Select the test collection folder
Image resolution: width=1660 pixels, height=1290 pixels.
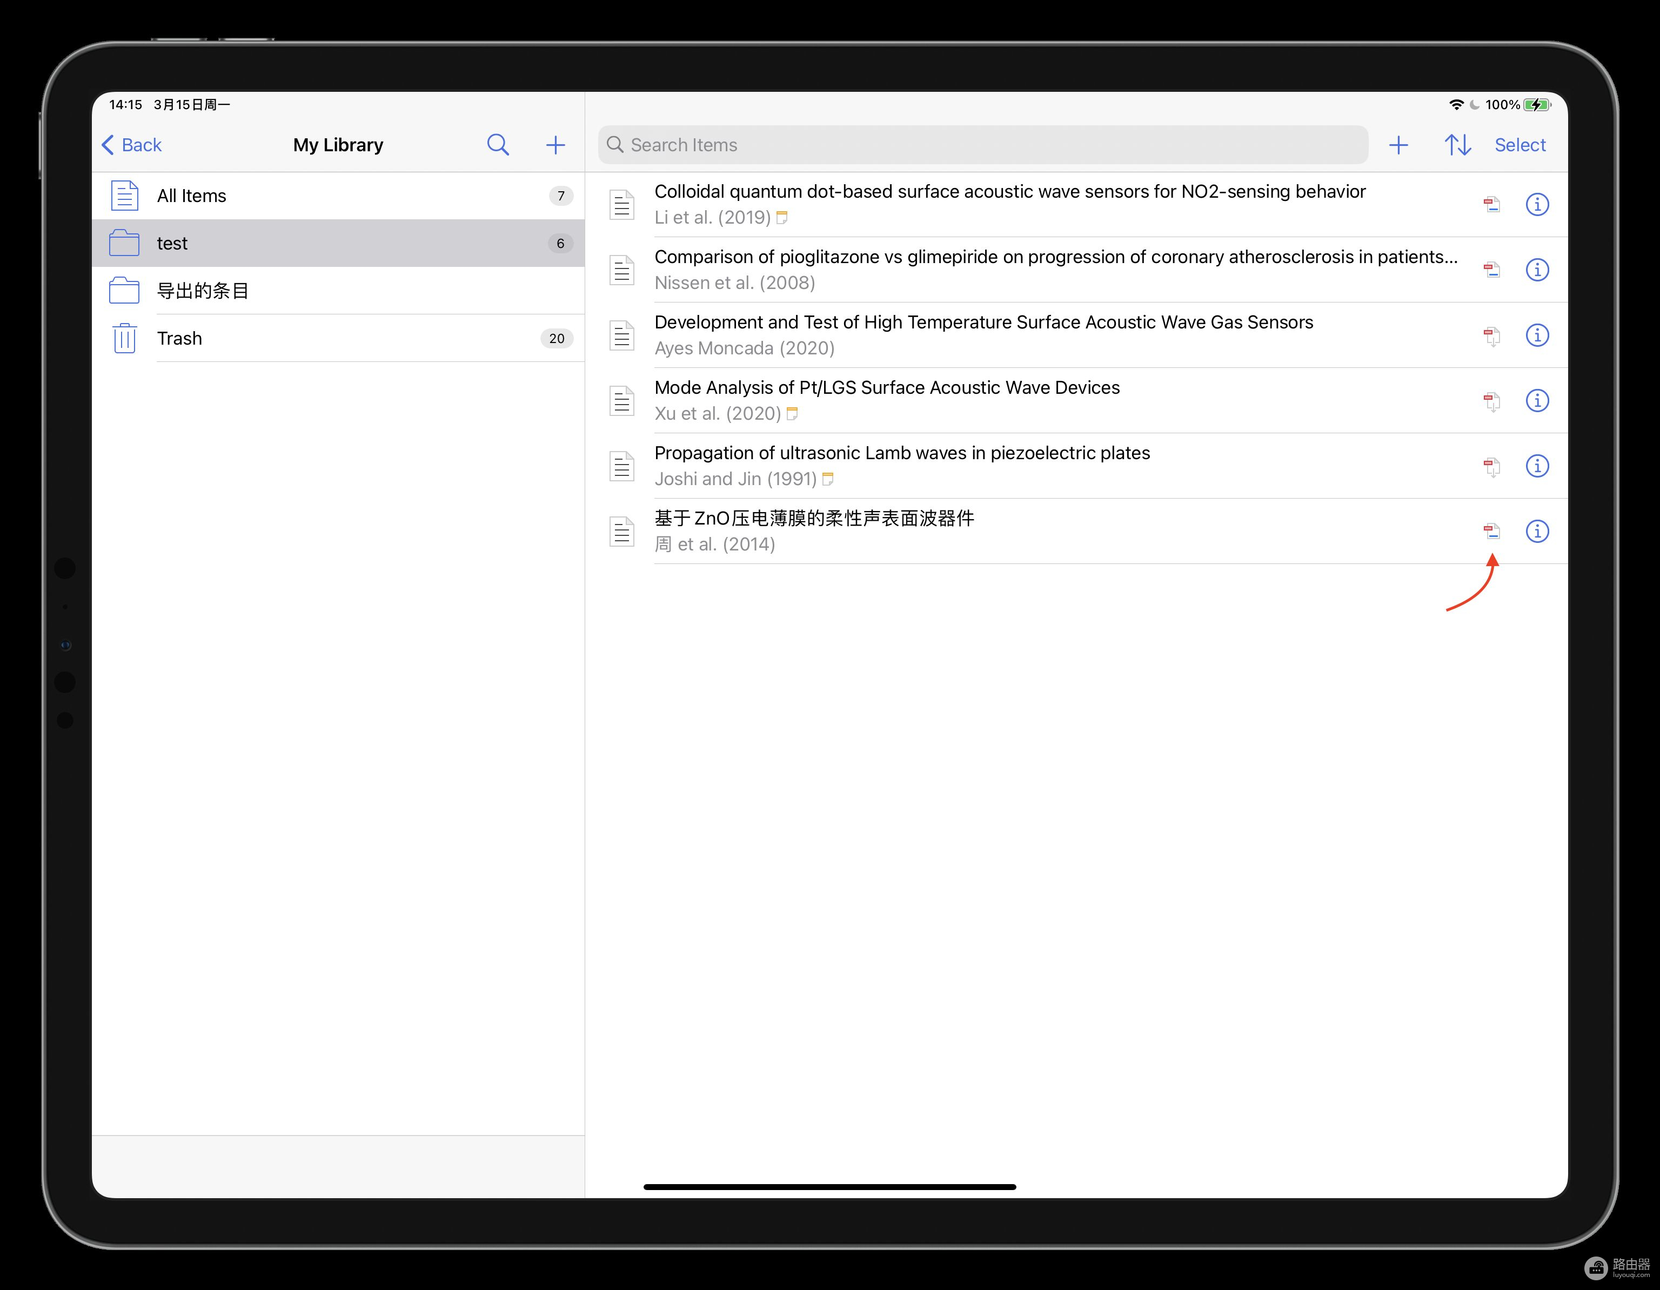coord(338,243)
